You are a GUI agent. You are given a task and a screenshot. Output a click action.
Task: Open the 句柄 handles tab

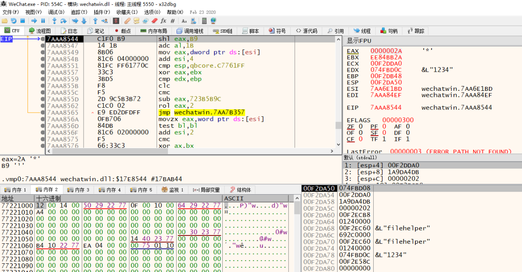click(389, 31)
